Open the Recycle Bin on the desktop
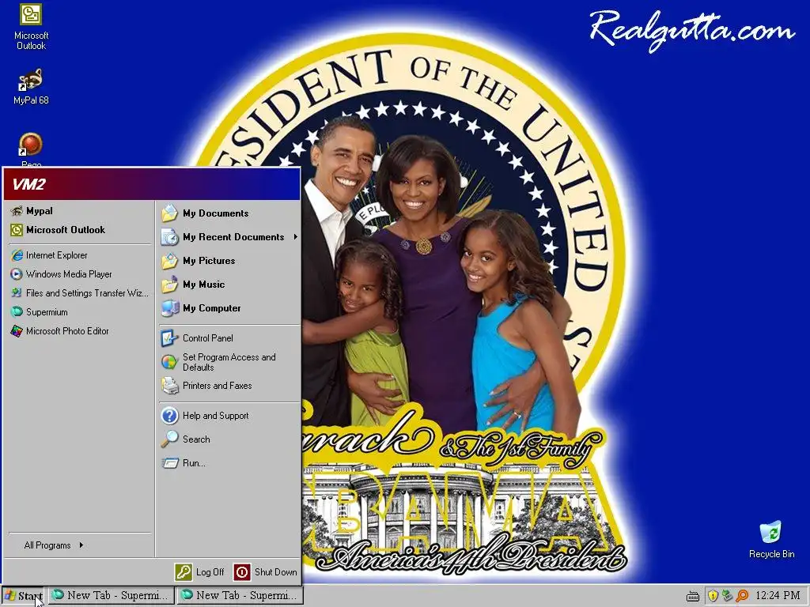This screenshot has height=607, width=810. (771, 539)
